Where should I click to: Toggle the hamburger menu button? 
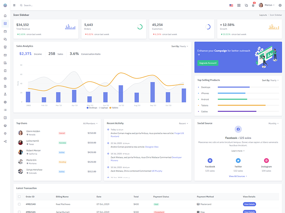pos(14,5)
